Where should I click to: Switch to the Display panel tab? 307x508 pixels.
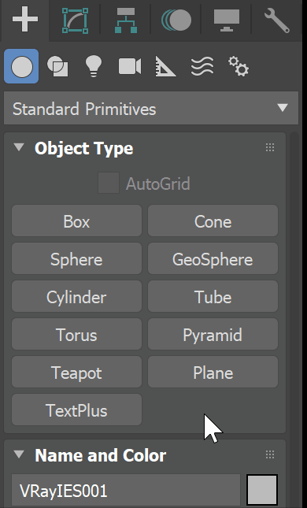coord(227,20)
